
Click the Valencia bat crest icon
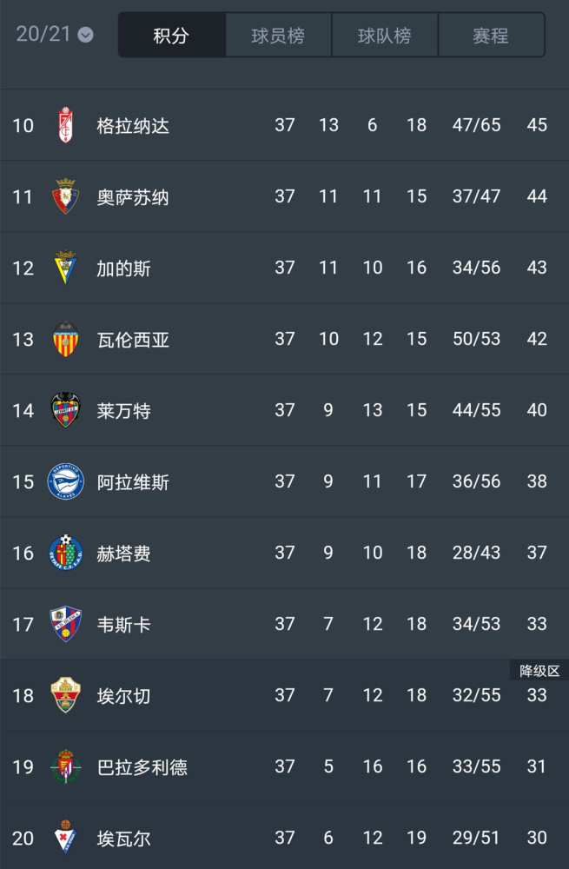(65, 339)
